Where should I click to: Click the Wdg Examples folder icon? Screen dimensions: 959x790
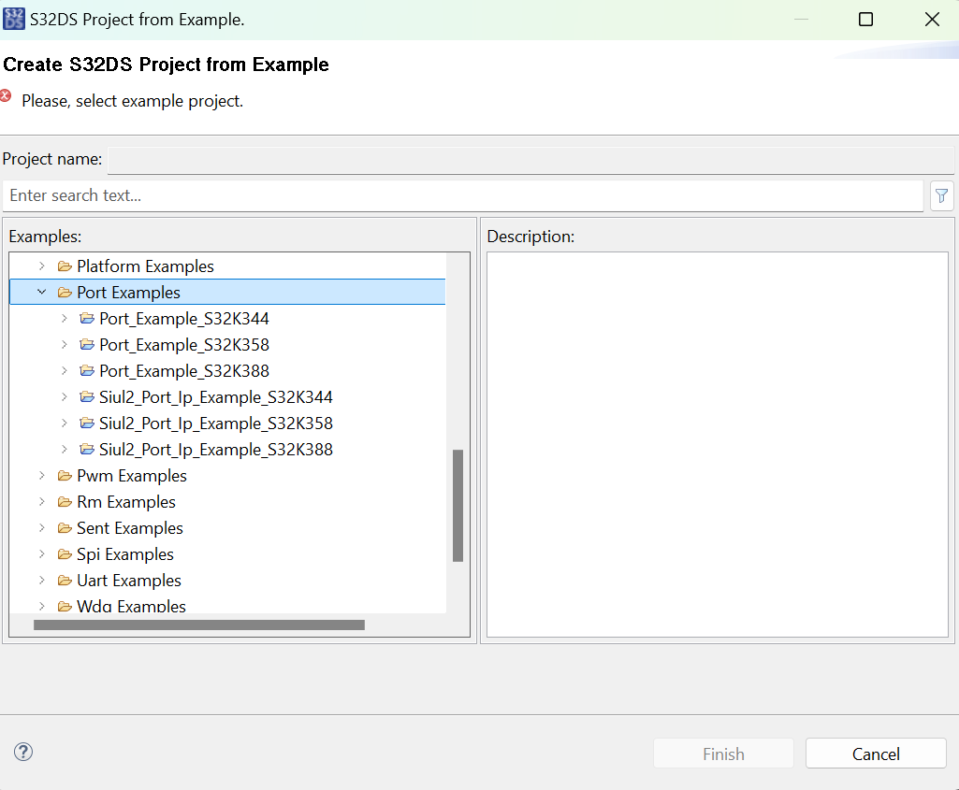(x=64, y=606)
